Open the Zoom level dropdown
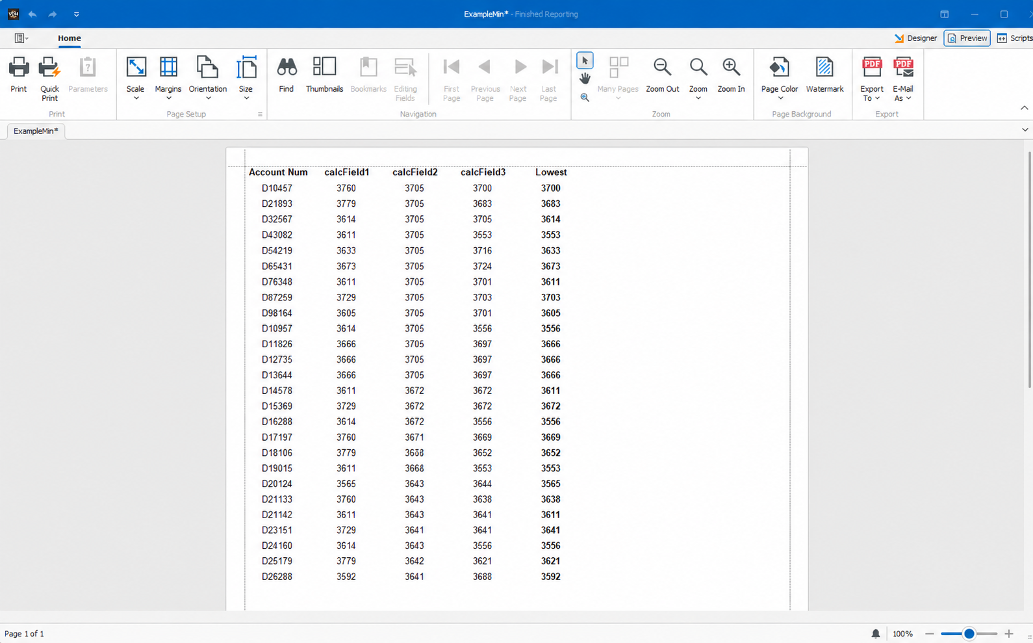Viewport: 1033px width, 643px height. point(698,78)
